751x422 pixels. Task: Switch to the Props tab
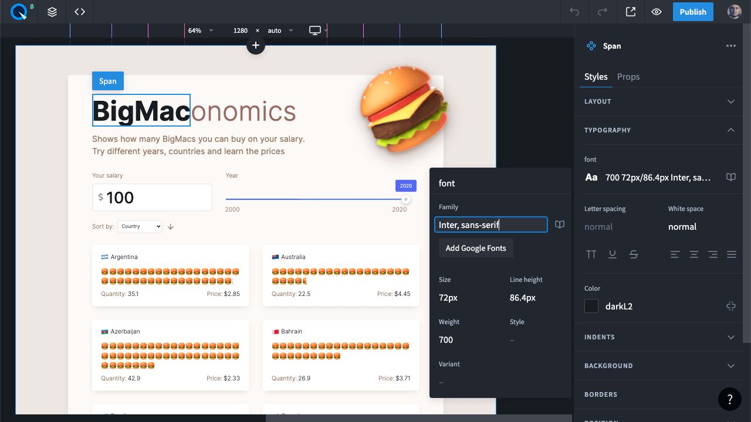point(628,77)
